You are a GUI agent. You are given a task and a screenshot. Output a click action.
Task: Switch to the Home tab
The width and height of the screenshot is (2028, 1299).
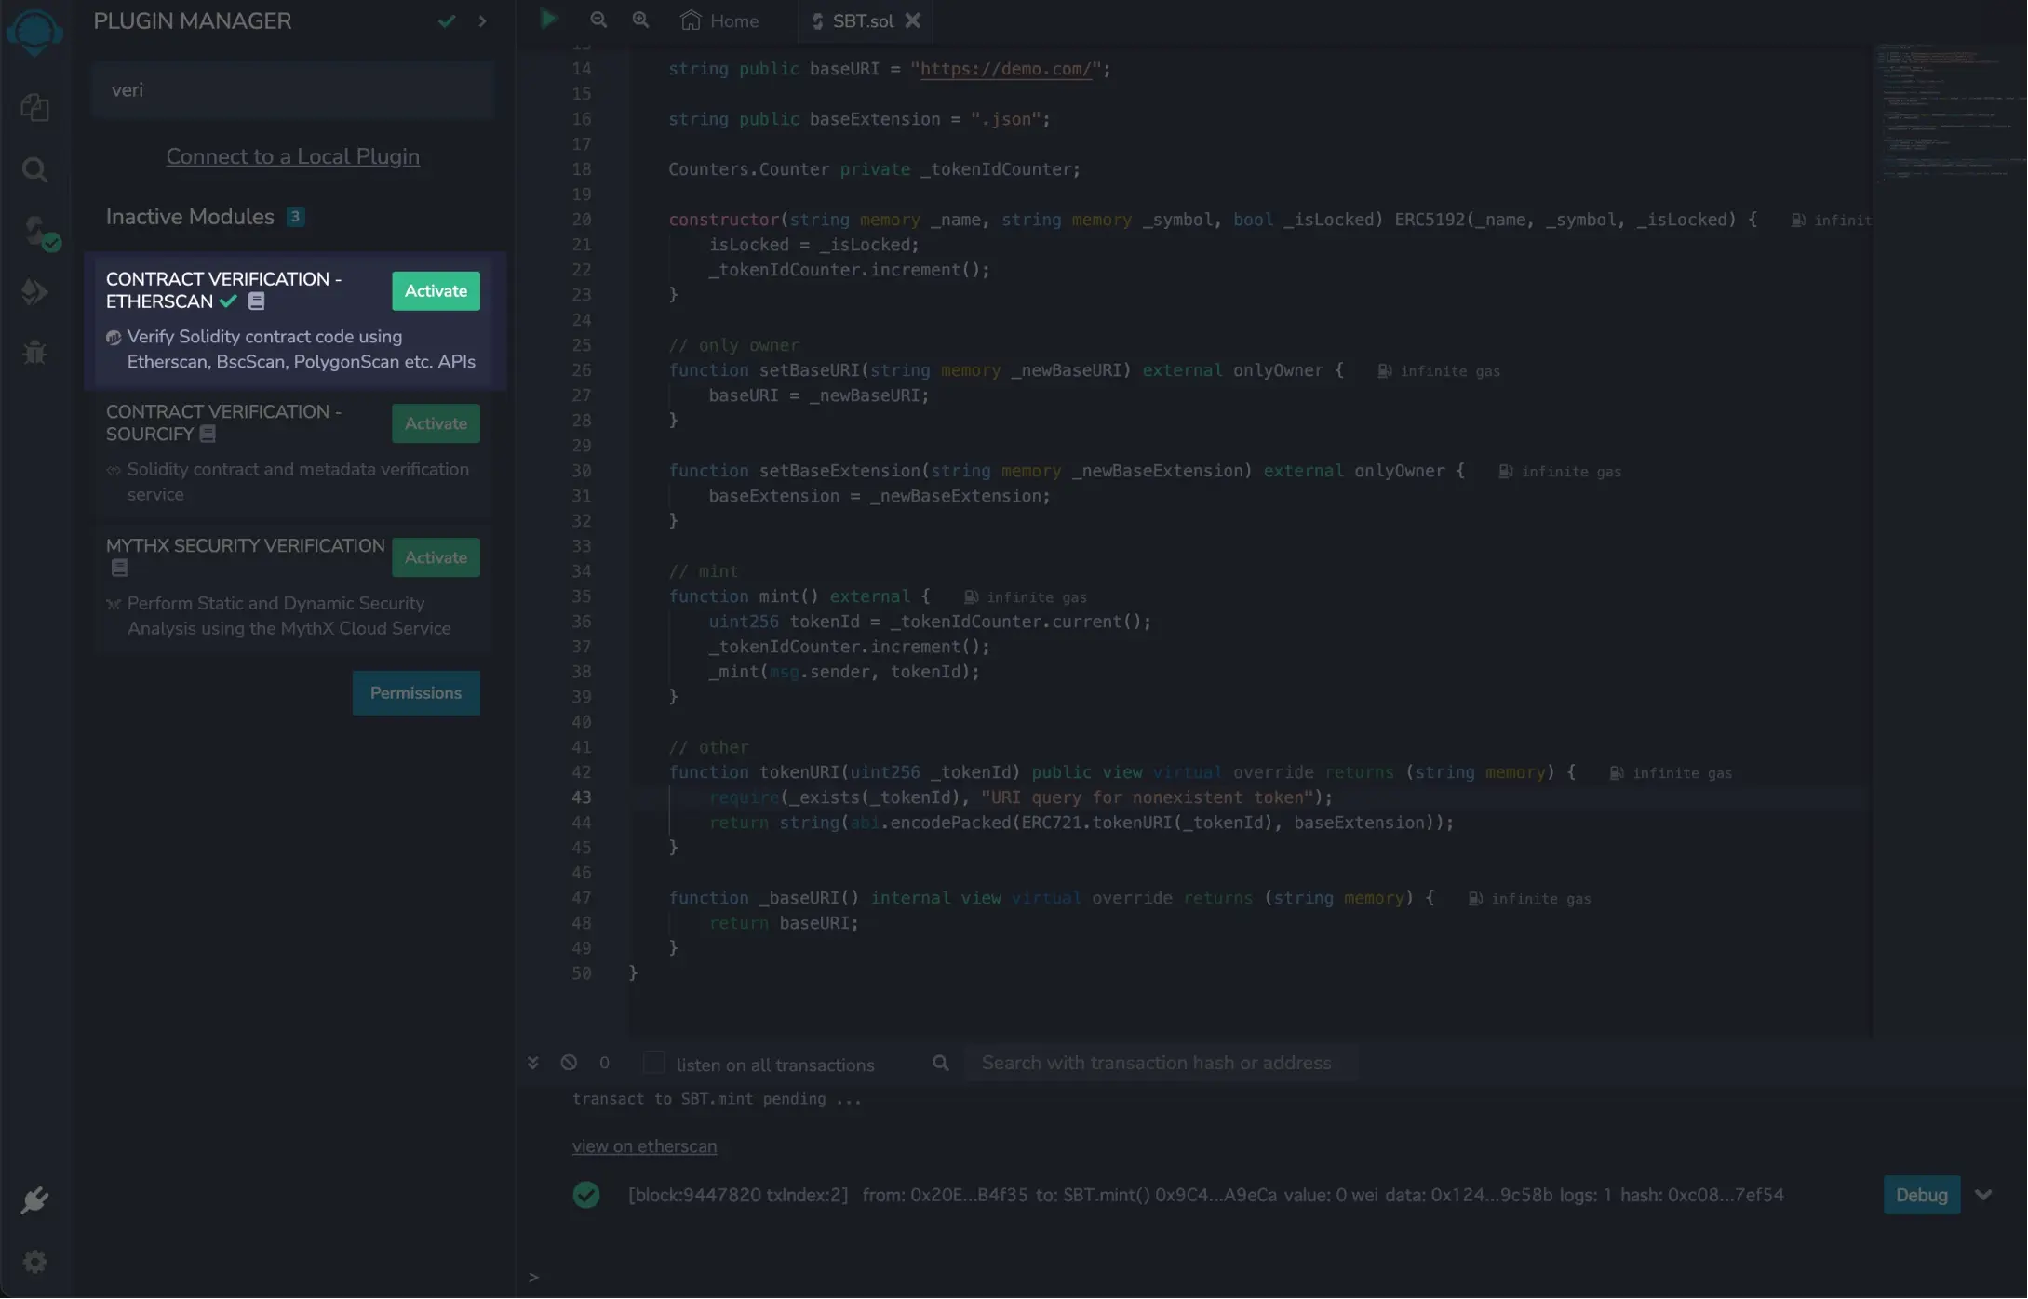(x=720, y=20)
